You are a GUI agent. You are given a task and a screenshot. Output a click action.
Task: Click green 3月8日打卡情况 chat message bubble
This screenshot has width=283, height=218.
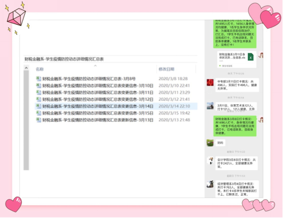(235, 126)
